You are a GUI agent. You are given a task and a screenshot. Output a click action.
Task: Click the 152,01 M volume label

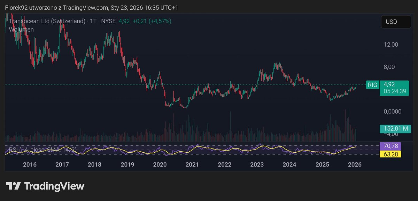click(395, 129)
